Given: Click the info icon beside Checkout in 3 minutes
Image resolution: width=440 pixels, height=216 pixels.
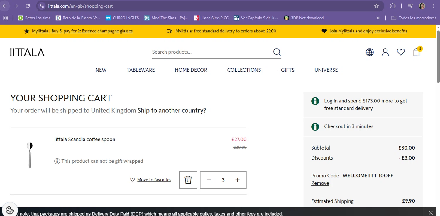Looking at the screenshot, I should pyautogui.click(x=315, y=127).
